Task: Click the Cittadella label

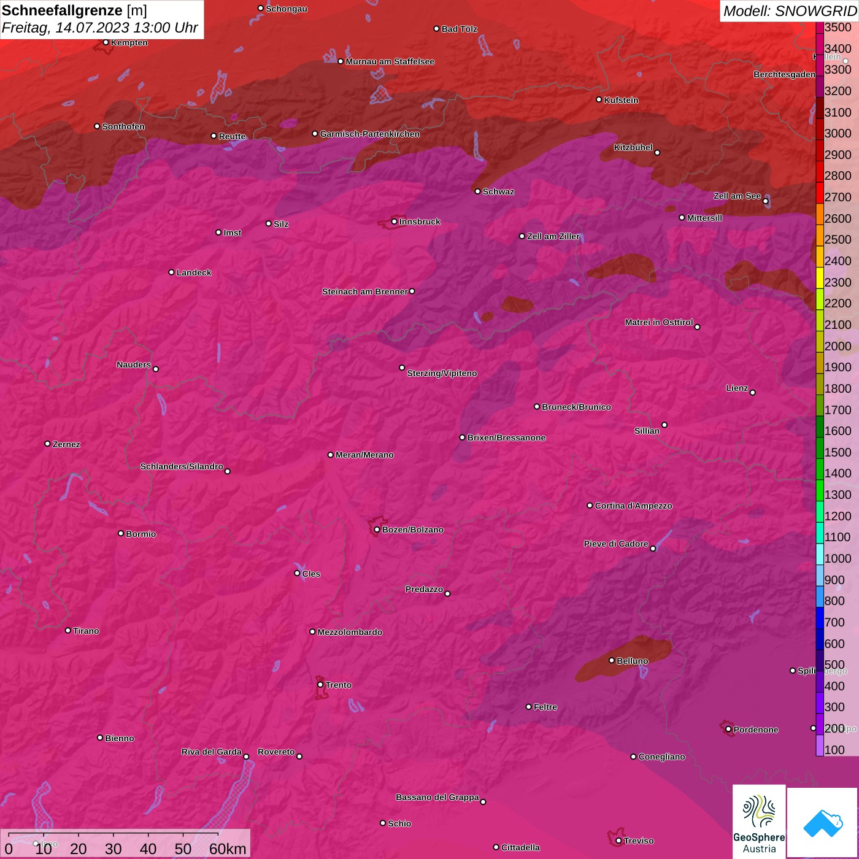Action: (x=520, y=847)
